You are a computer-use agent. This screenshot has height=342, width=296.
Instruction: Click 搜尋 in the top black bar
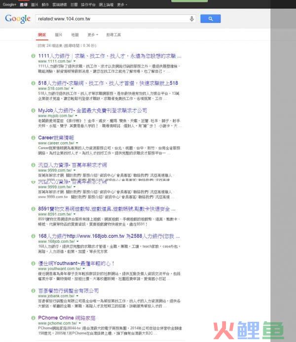[24, 4]
